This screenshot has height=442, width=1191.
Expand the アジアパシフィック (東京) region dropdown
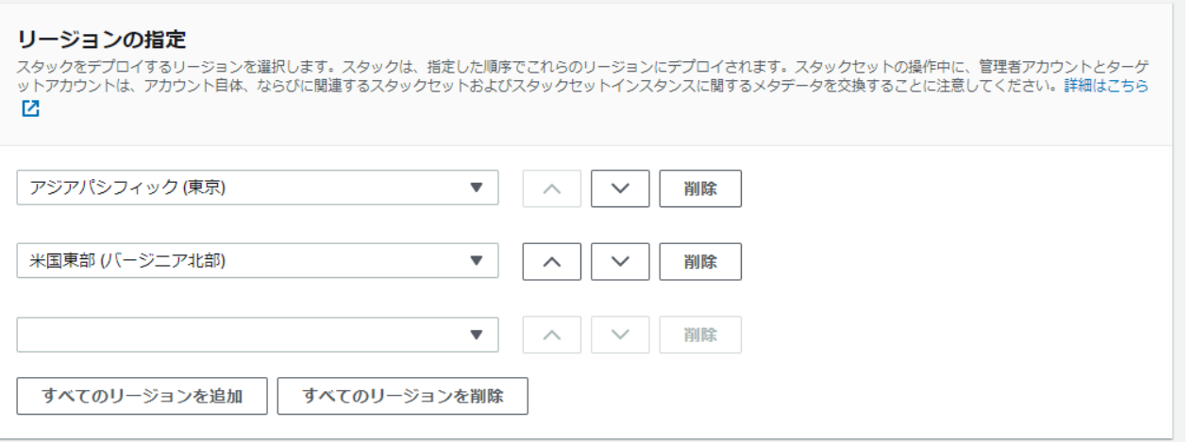(x=258, y=188)
